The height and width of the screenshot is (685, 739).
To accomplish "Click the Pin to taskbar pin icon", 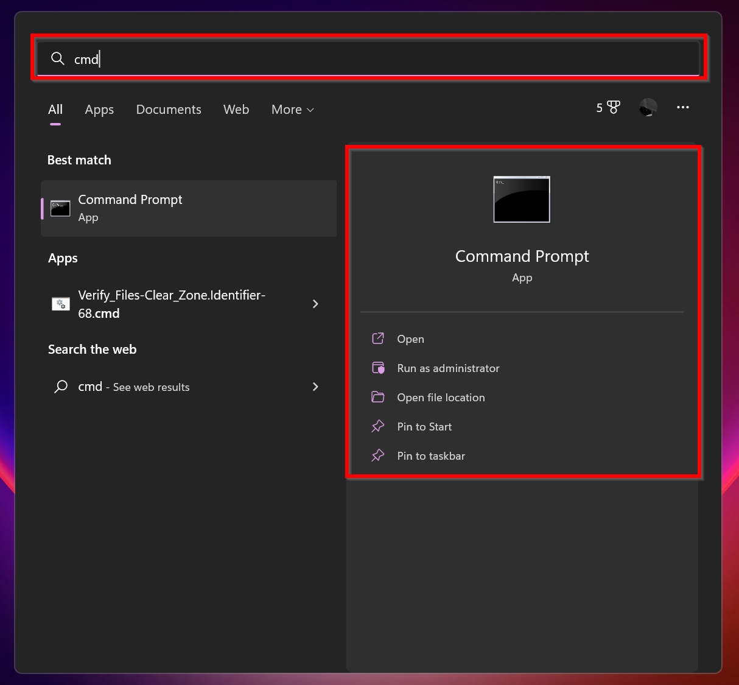I will point(378,455).
